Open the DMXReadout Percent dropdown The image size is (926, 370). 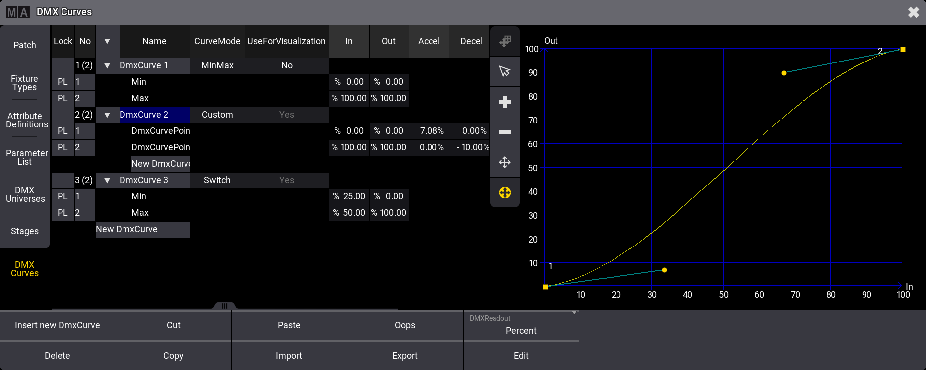coord(521,325)
